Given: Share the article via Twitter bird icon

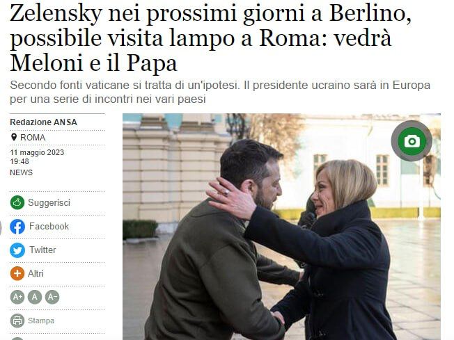Looking at the screenshot, I should tap(17, 250).
